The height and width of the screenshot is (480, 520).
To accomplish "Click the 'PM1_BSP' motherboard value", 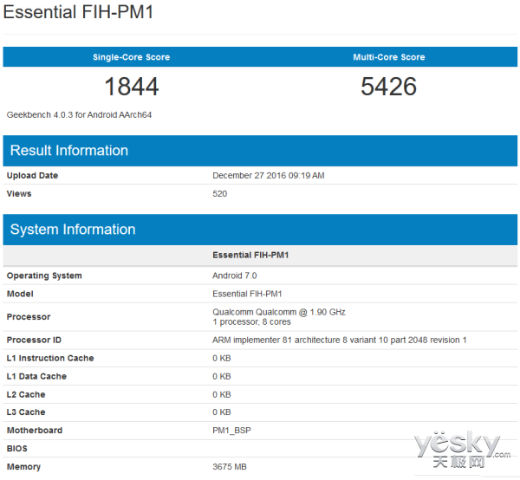I will tap(231, 431).
